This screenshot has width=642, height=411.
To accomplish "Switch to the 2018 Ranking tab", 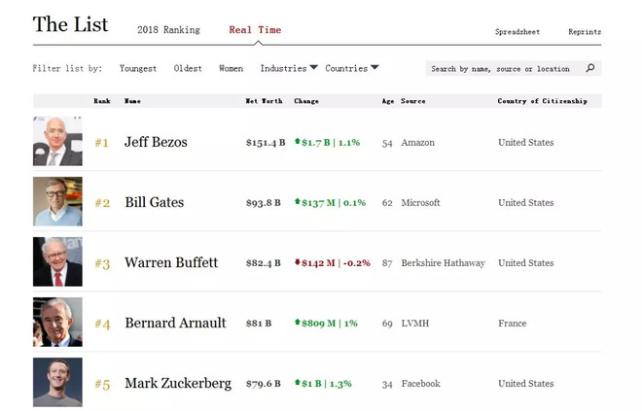I will pos(168,30).
